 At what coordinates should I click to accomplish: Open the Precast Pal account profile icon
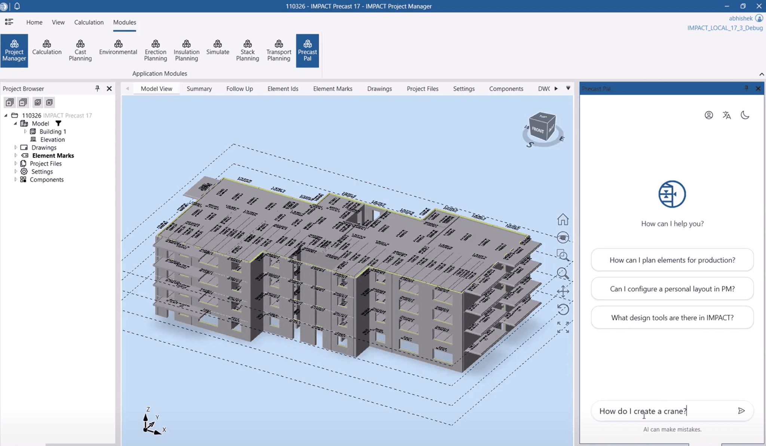coord(709,115)
